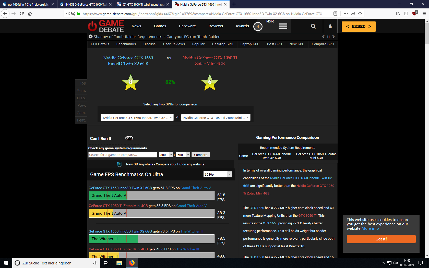Open first GPU selection dropdown
The image size is (429, 268).
point(137,117)
